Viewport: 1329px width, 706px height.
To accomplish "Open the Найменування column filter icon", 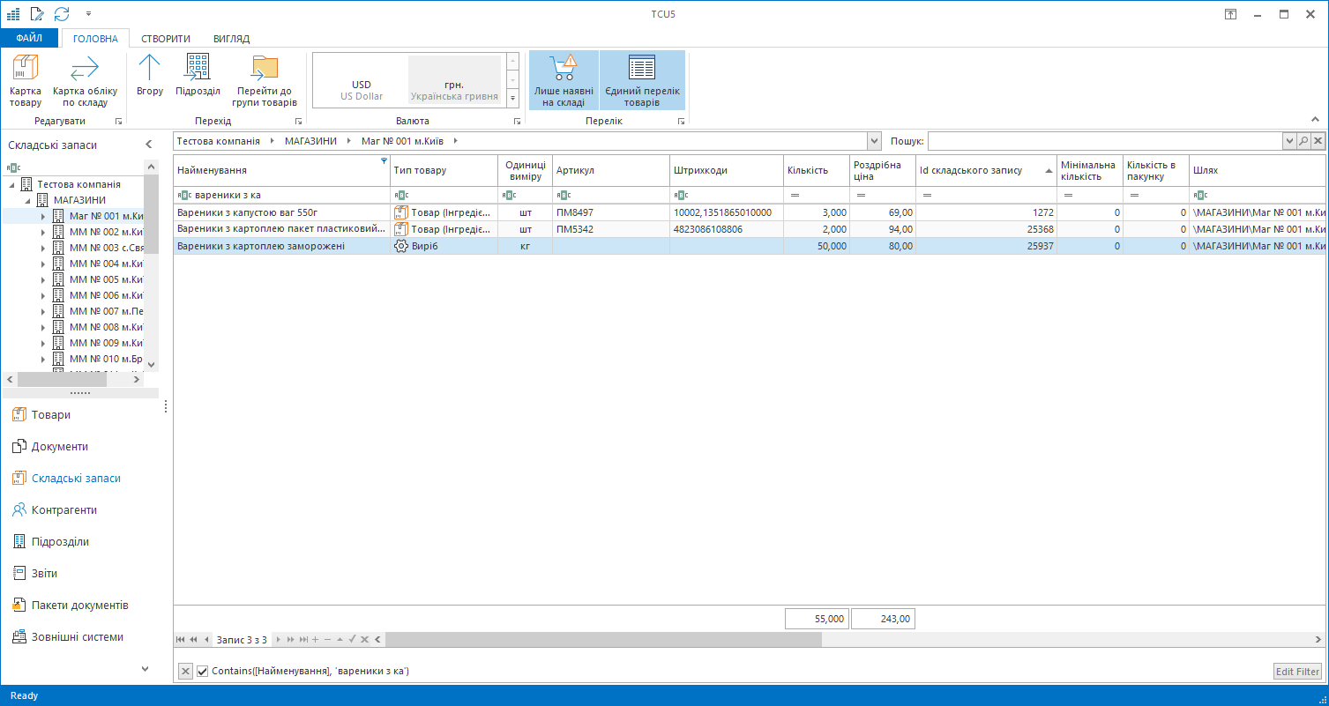I will (x=384, y=160).
